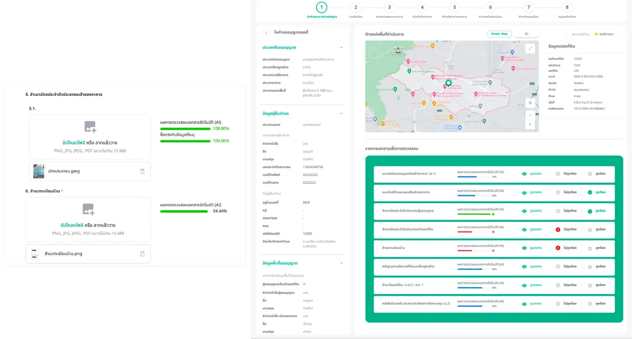Delete the uploaded บัตรประชาชน.jpeg file
Viewport: 632px width, 339px height.
[142, 171]
